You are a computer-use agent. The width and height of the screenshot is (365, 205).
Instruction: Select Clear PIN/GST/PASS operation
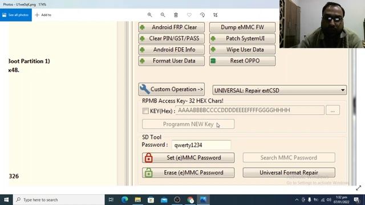pos(172,38)
